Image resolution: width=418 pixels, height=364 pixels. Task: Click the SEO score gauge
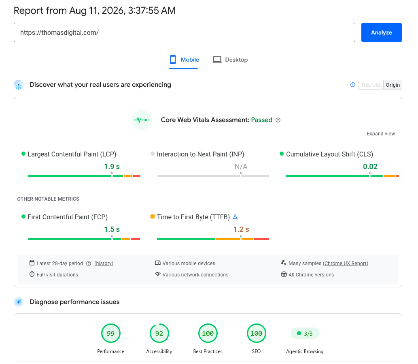coord(256,333)
